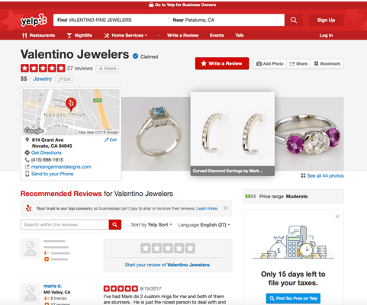Image resolution: width=367 pixels, height=305 pixels.
Task: Click the Add Photo camera button
Action: [x=270, y=64]
